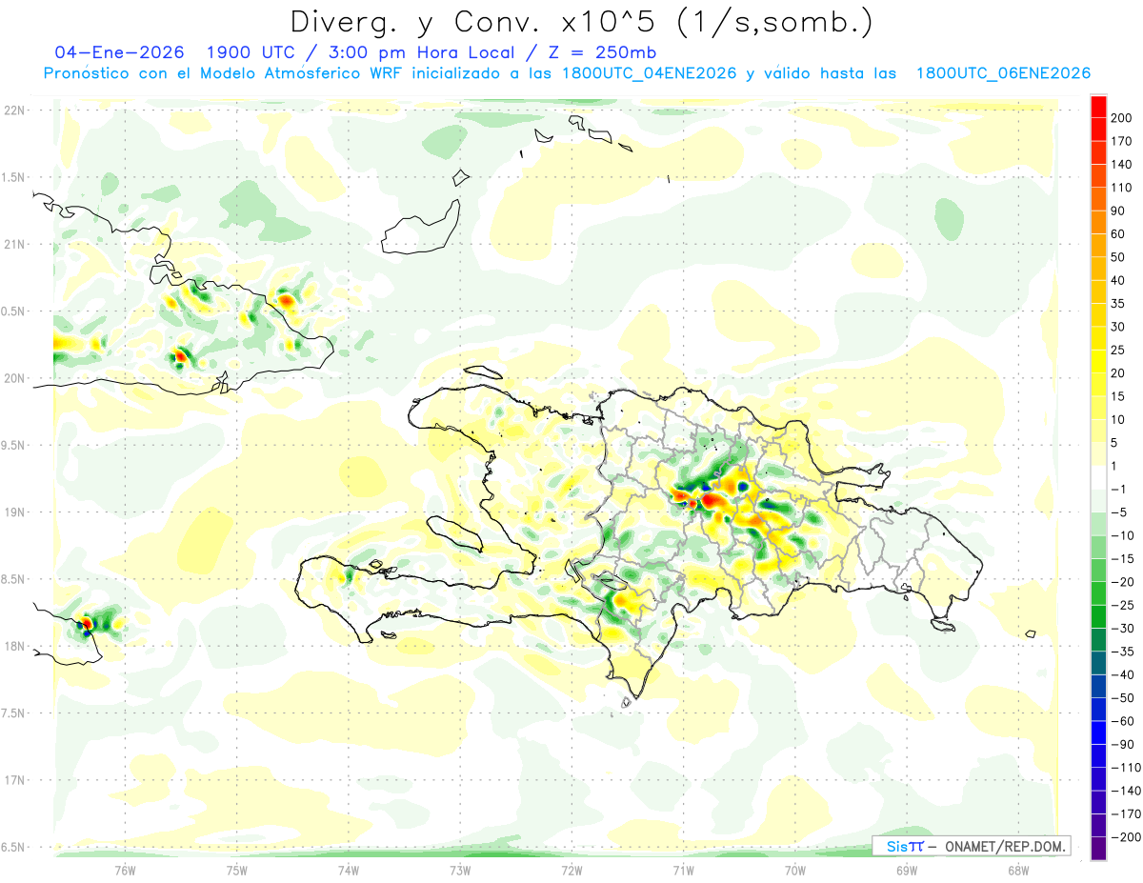Click the '-40' color bar label
This screenshot has height=883, width=1143.
(x=1122, y=675)
